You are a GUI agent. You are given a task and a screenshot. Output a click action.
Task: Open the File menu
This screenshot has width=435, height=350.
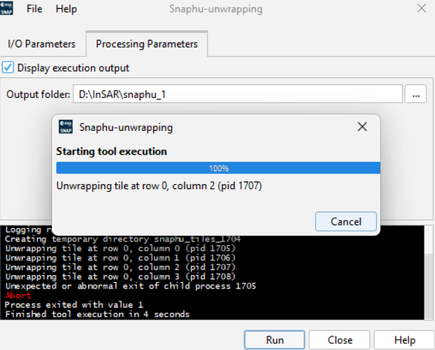34,9
